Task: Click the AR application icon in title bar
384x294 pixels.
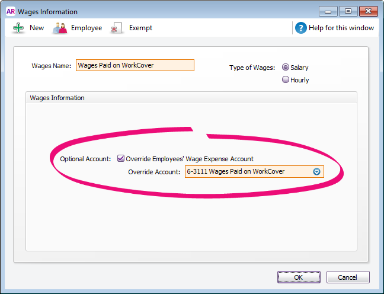Action: tap(11, 11)
